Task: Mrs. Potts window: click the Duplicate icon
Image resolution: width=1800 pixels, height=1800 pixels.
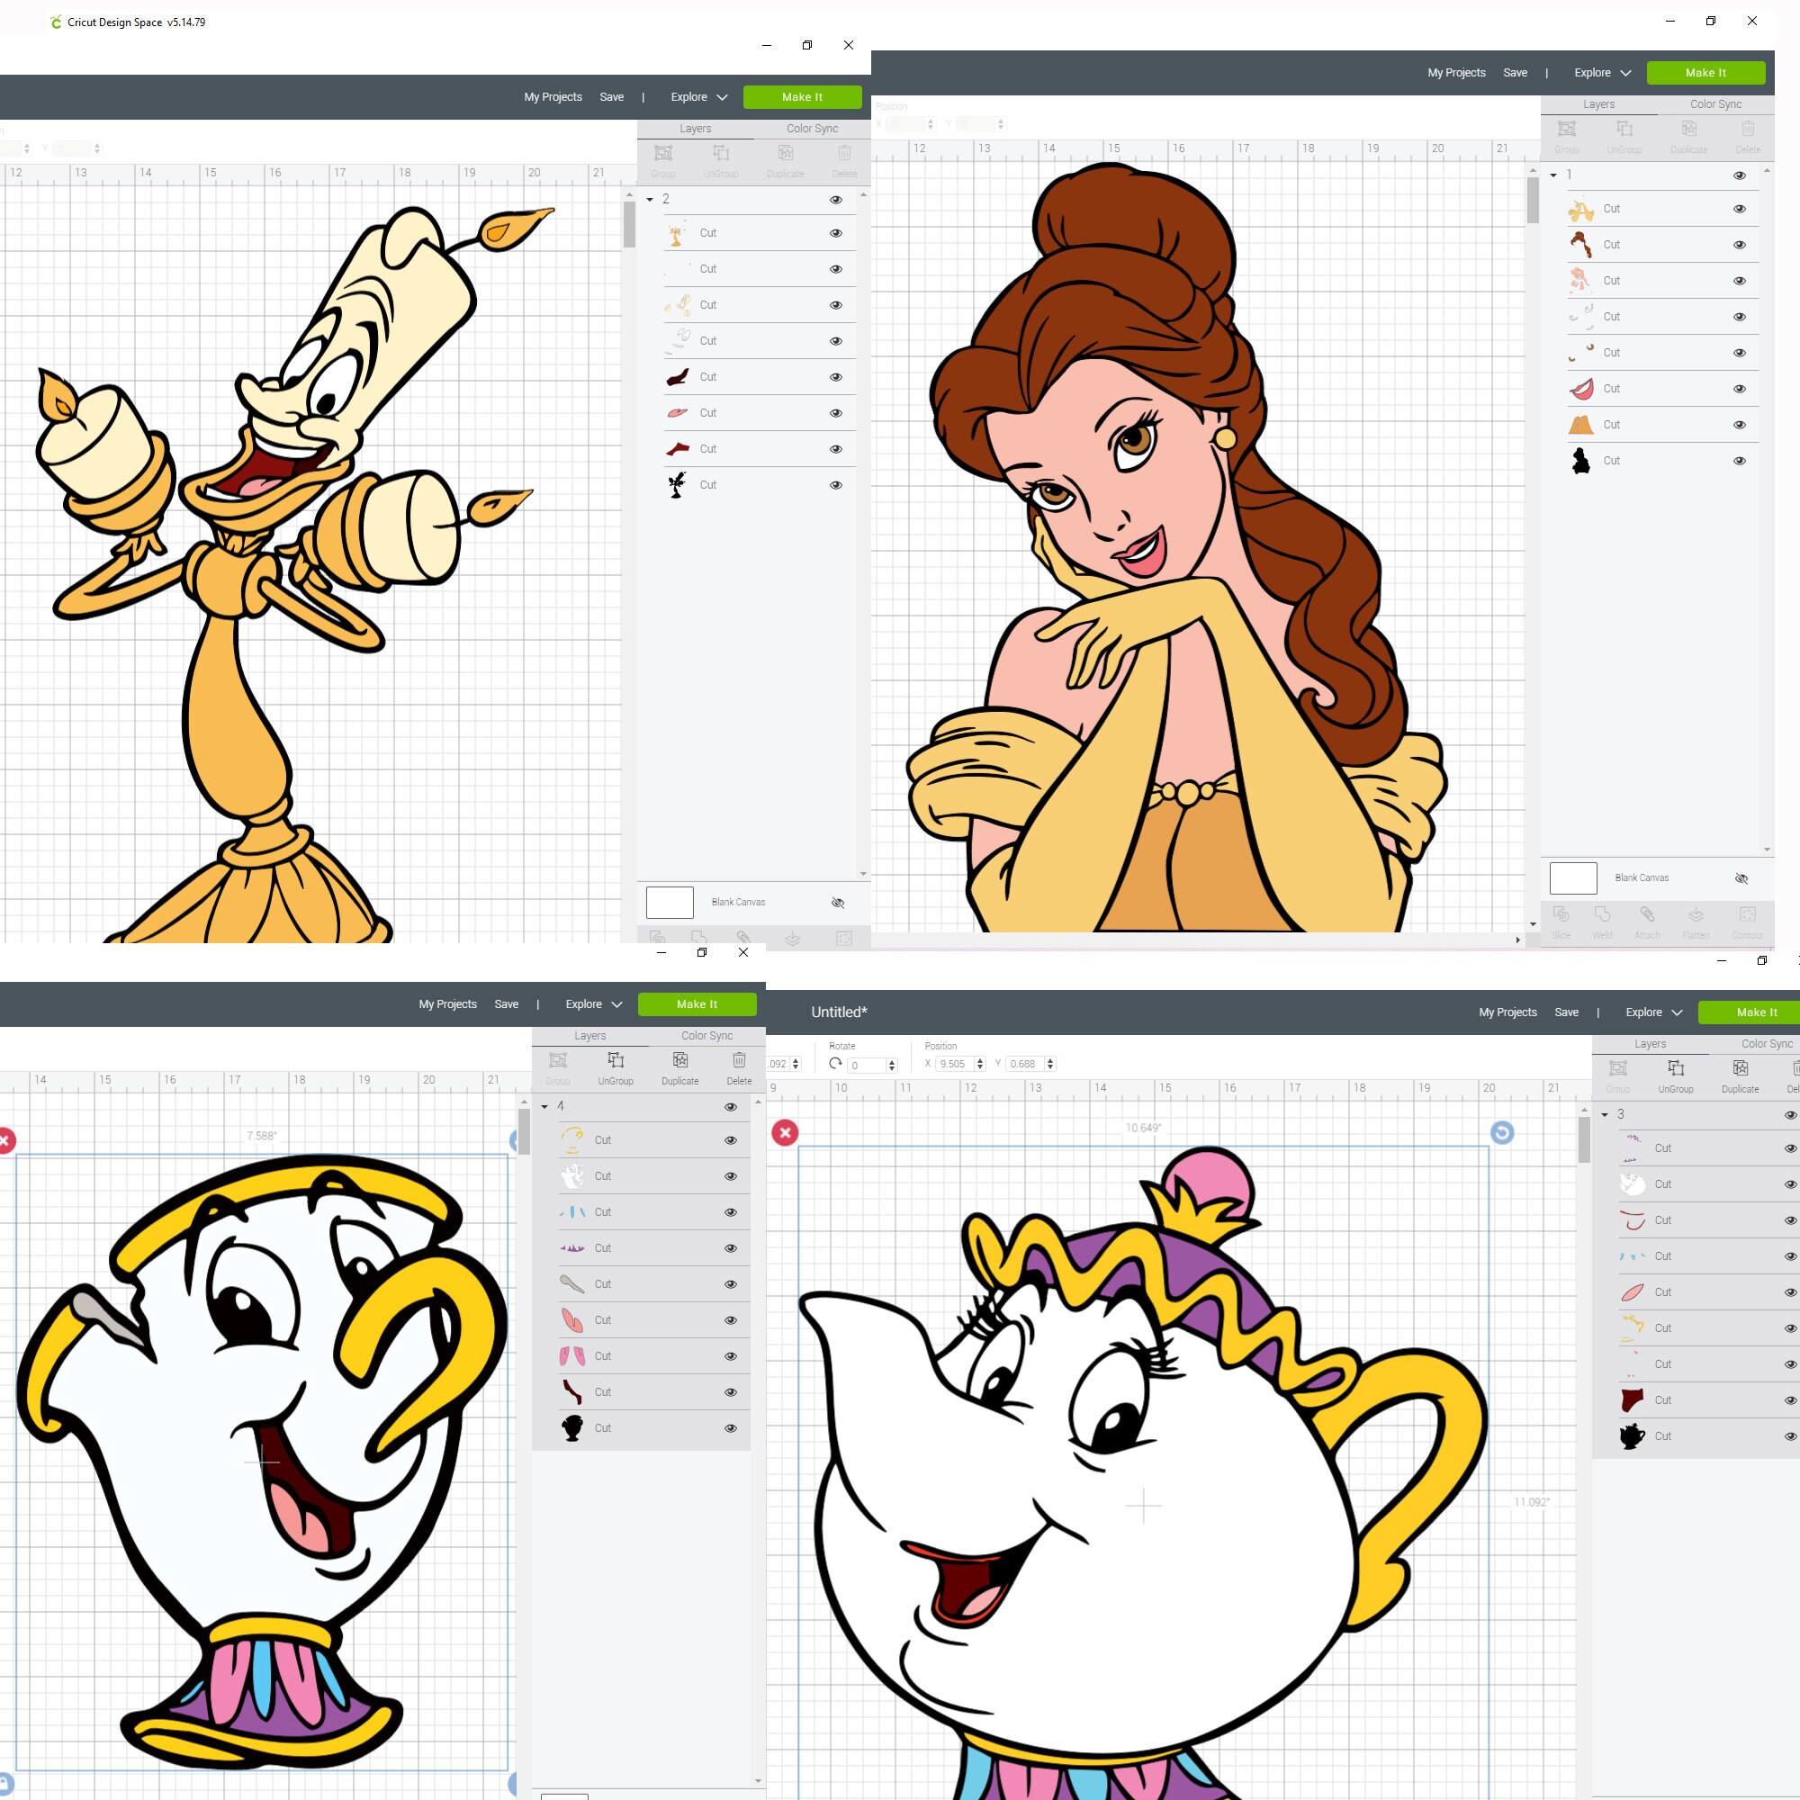Action: point(1741,1067)
